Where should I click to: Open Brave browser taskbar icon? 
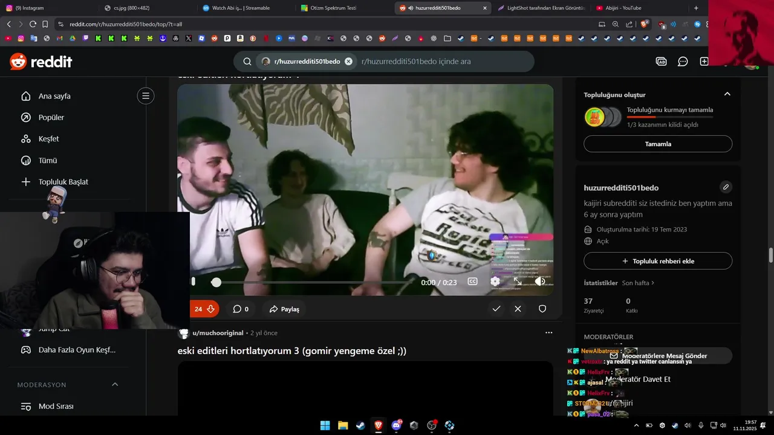point(379,425)
